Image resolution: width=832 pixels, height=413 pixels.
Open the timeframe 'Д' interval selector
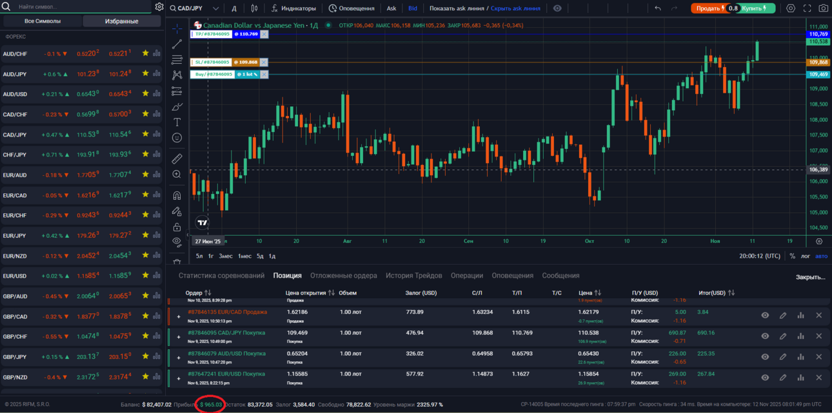click(x=234, y=9)
